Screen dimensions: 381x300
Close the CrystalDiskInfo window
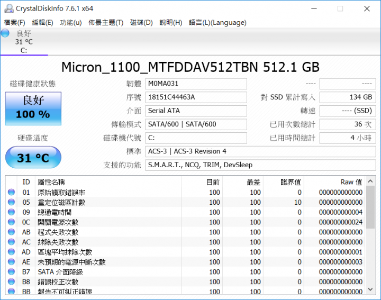tap(367, 8)
